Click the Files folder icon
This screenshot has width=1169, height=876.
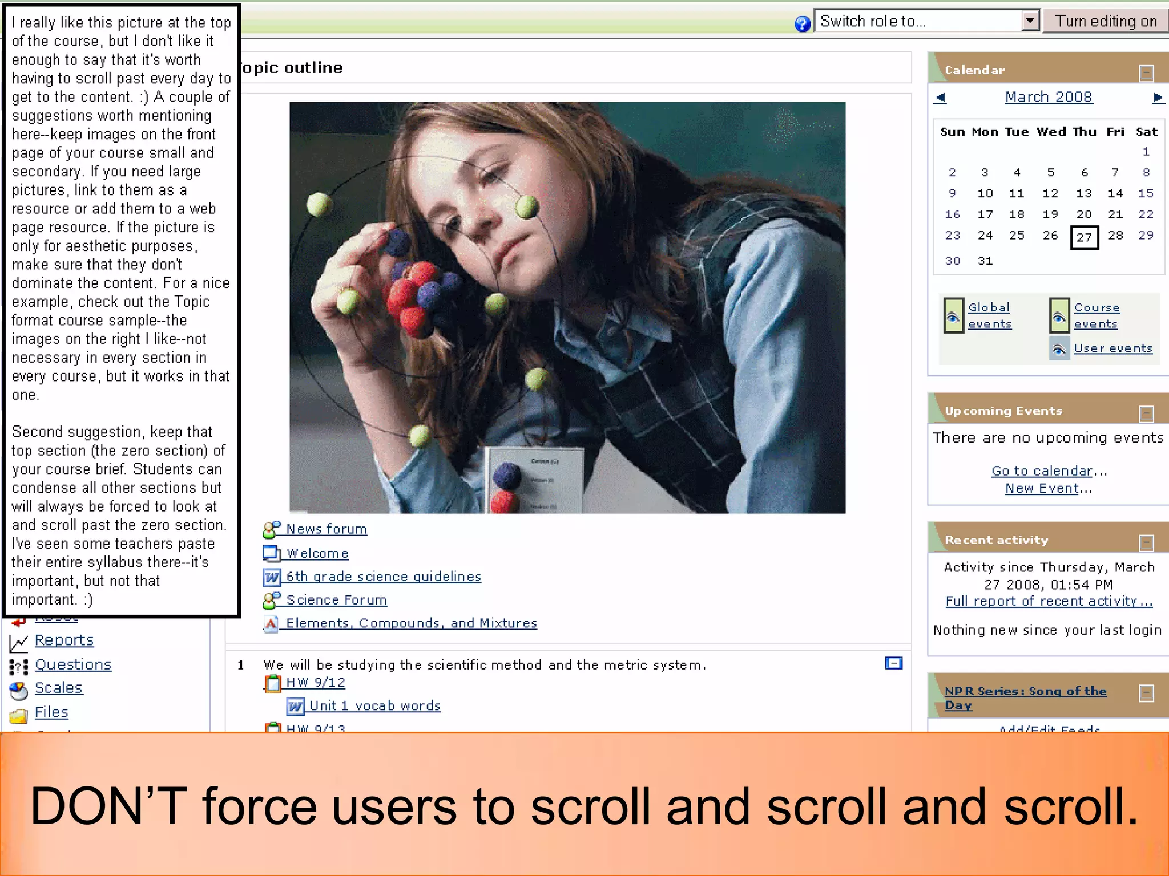pos(19,715)
